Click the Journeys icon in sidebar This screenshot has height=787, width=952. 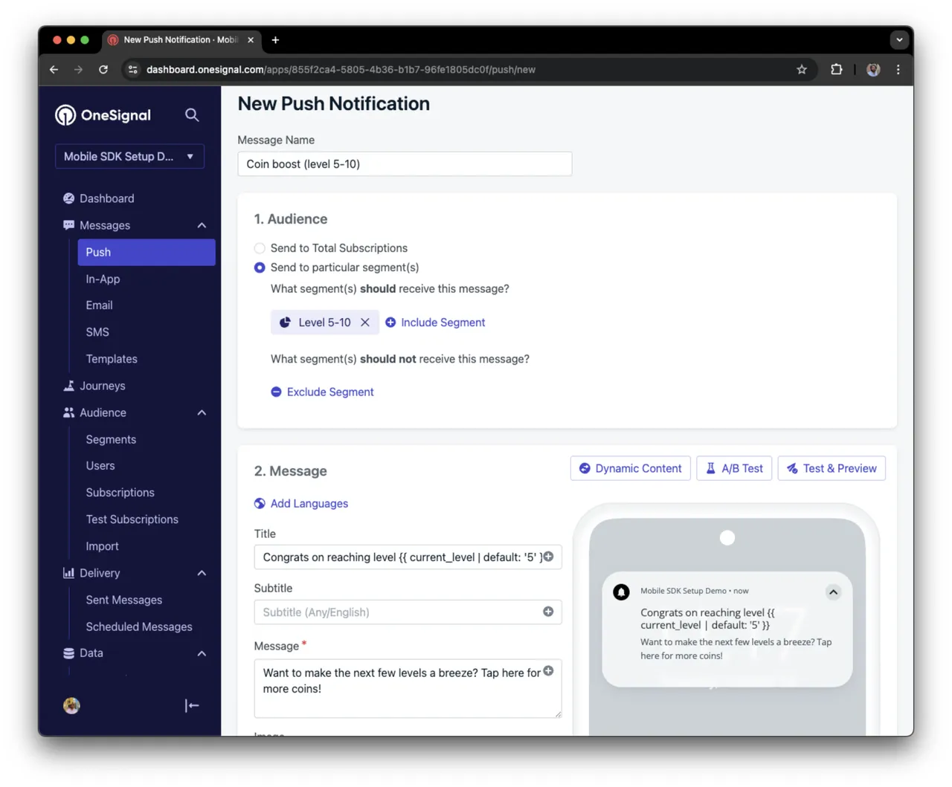[68, 386]
